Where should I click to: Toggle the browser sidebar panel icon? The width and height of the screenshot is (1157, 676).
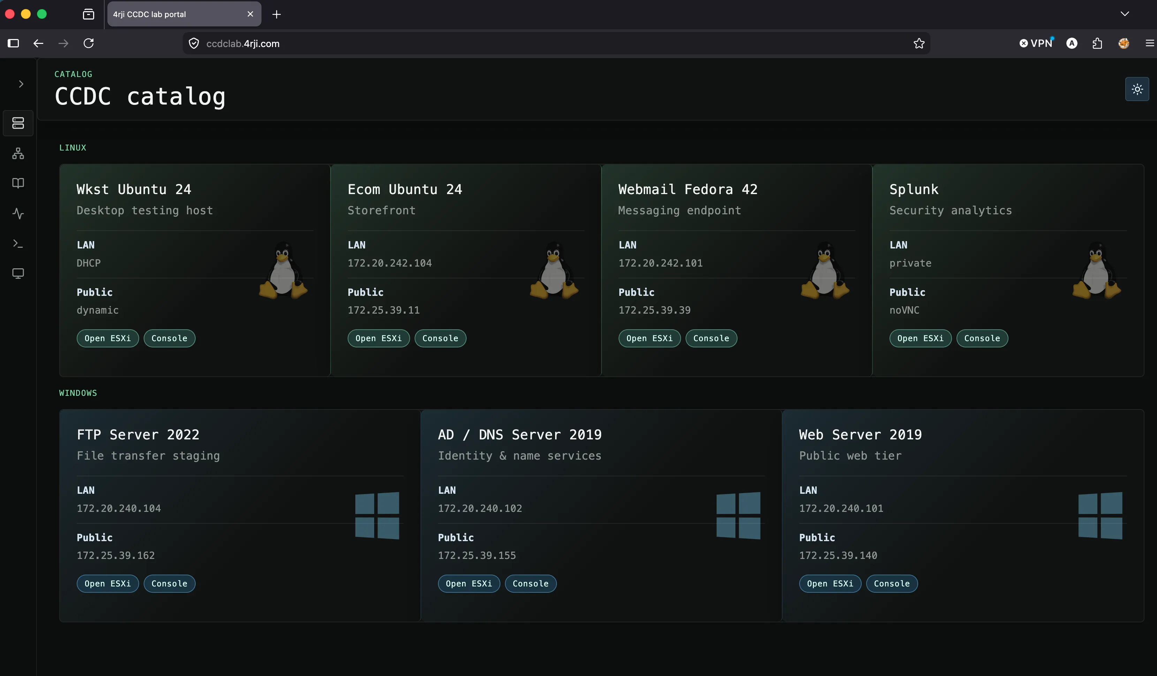[13, 43]
